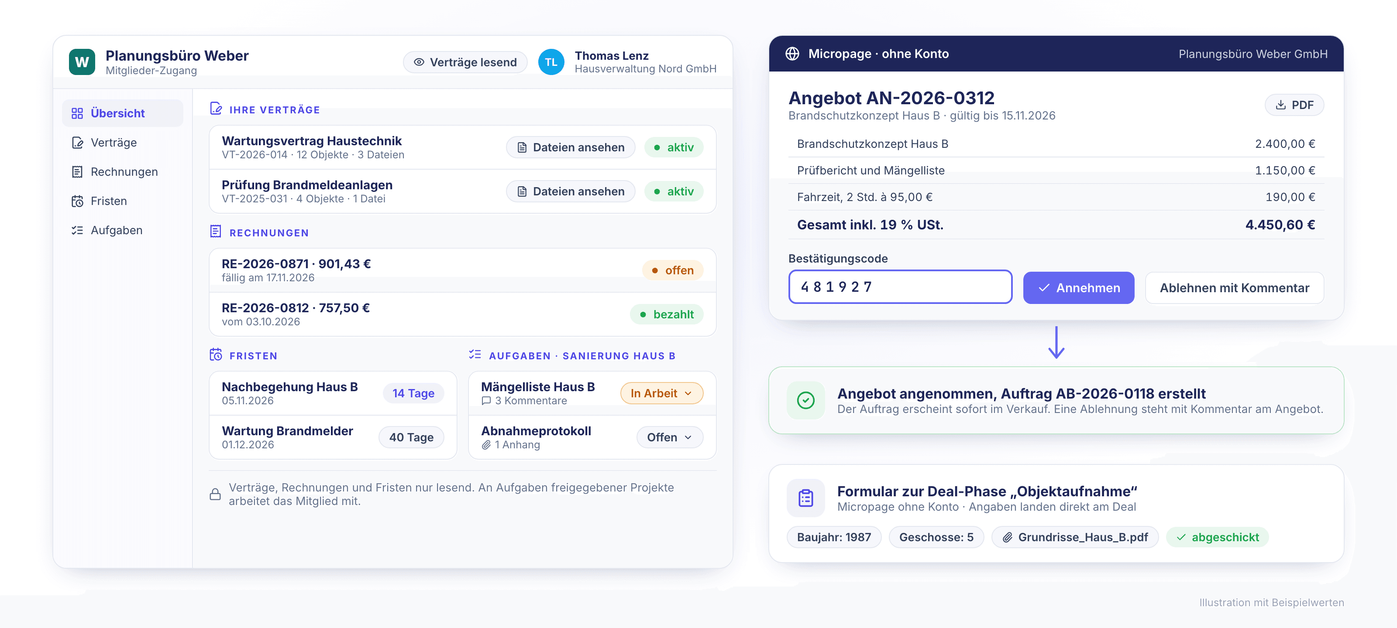1397x628 pixels.
Task: Open Fristen in the sidebar
Action: pyautogui.click(x=123, y=201)
